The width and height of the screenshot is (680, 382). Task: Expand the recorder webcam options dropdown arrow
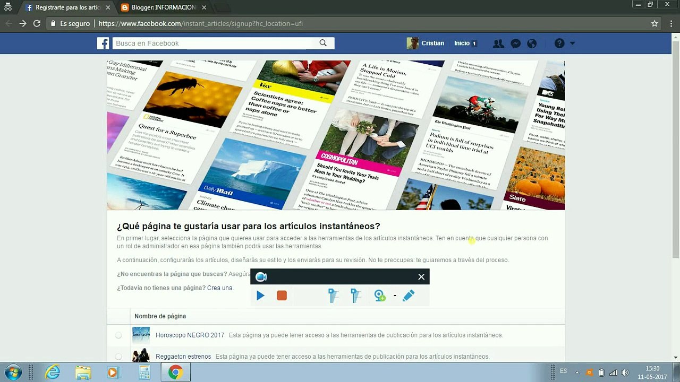(x=395, y=296)
